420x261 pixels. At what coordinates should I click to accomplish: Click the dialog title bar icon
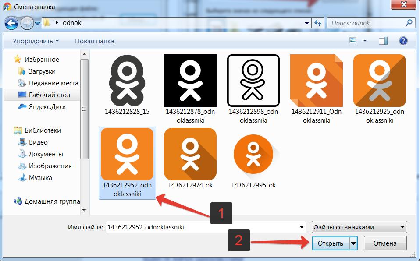pos(7,7)
